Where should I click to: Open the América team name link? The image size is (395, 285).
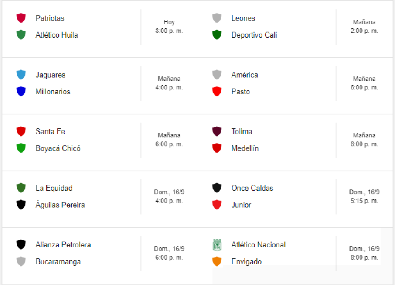coord(245,75)
